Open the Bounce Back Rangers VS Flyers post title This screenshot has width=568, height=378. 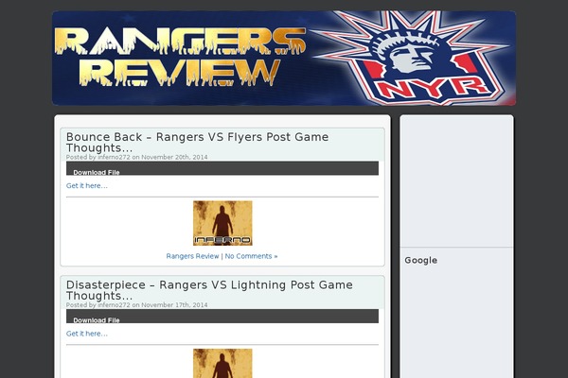click(198, 142)
